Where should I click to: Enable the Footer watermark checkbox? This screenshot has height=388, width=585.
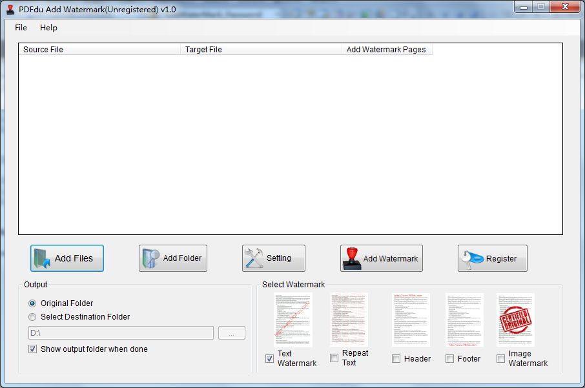tap(449, 358)
